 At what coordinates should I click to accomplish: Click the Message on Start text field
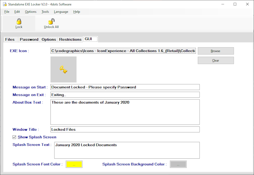(125, 87)
